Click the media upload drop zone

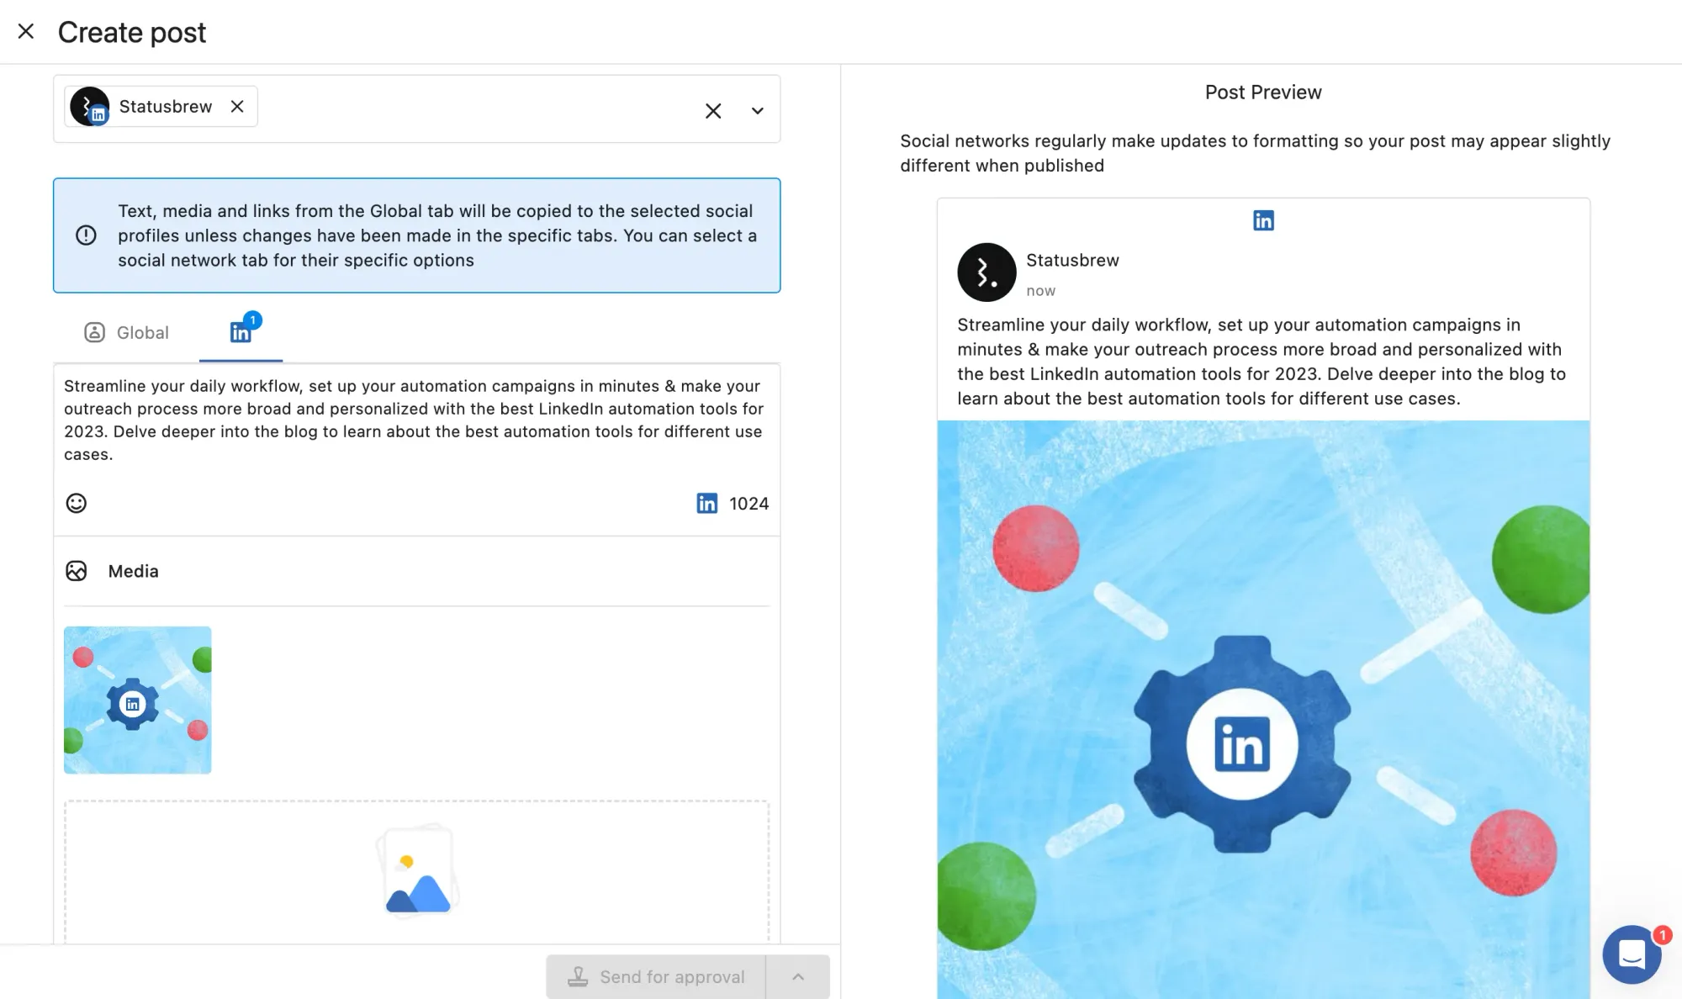click(416, 870)
